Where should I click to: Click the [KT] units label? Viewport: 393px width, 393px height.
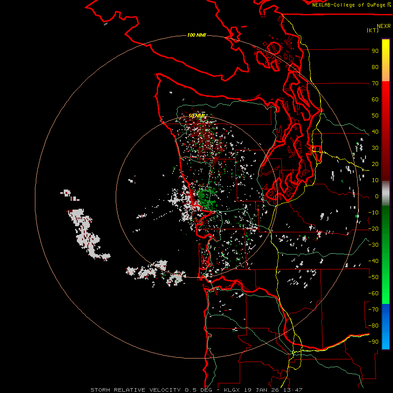tap(372, 30)
